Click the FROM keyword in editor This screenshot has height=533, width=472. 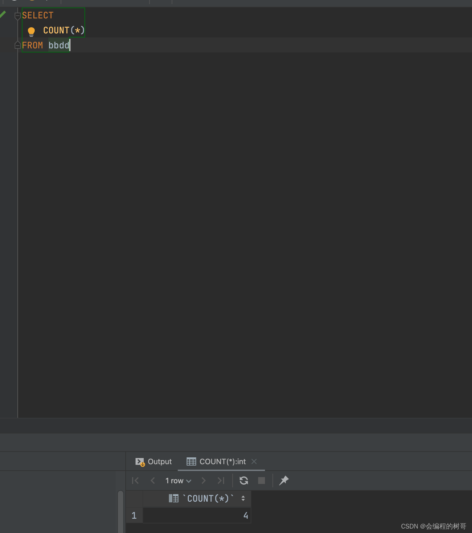(x=33, y=45)
